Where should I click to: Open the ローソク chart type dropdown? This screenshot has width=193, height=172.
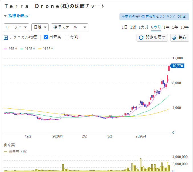tap(16, 27)
